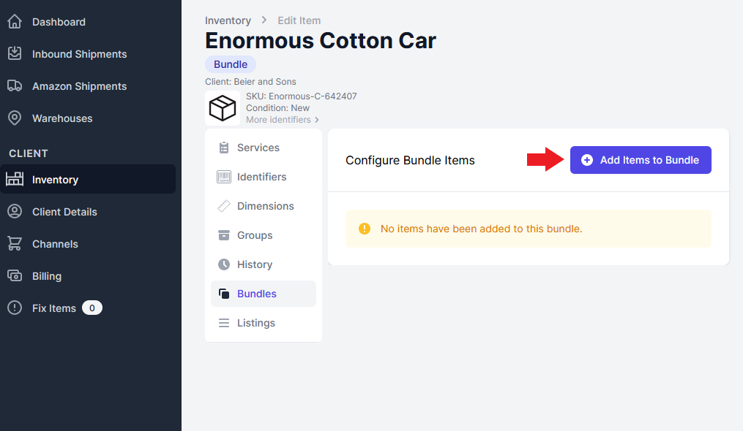Go to Inventory breadcrumb link

[228, 20]
